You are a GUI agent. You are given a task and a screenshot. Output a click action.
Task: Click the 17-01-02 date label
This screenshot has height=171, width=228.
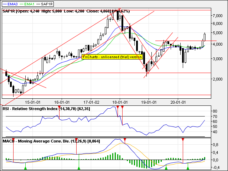[91, 102]
